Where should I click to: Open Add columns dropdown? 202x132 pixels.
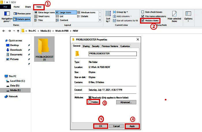click(x=122, y=16)
